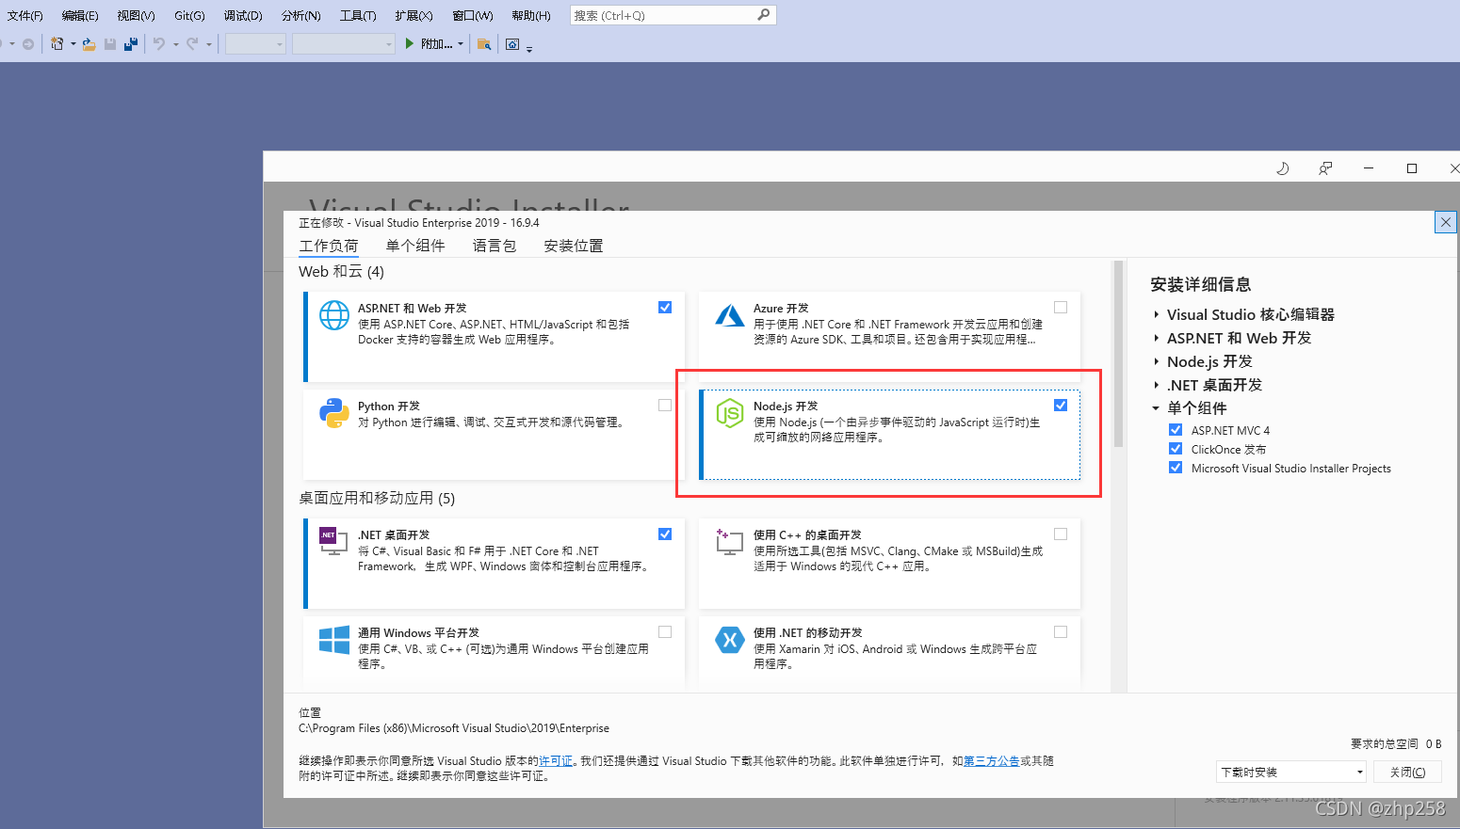The image size is (1460, 829).
Task: Check 通用 Windows 平台开发 box
Action: [665, 631]
